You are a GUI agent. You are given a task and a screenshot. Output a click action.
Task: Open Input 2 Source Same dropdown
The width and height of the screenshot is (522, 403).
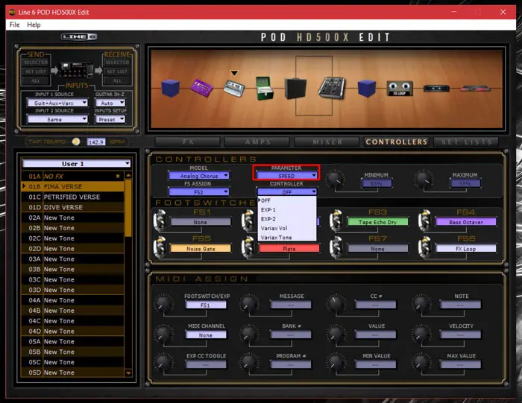click(57, 119)
